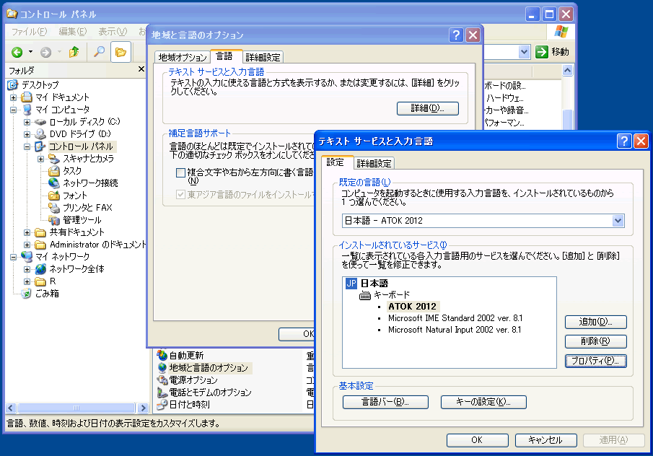653x456 pixels.
Task: Expand the マイ ドキュメント tree node
Action: click(x=13, y=98)
